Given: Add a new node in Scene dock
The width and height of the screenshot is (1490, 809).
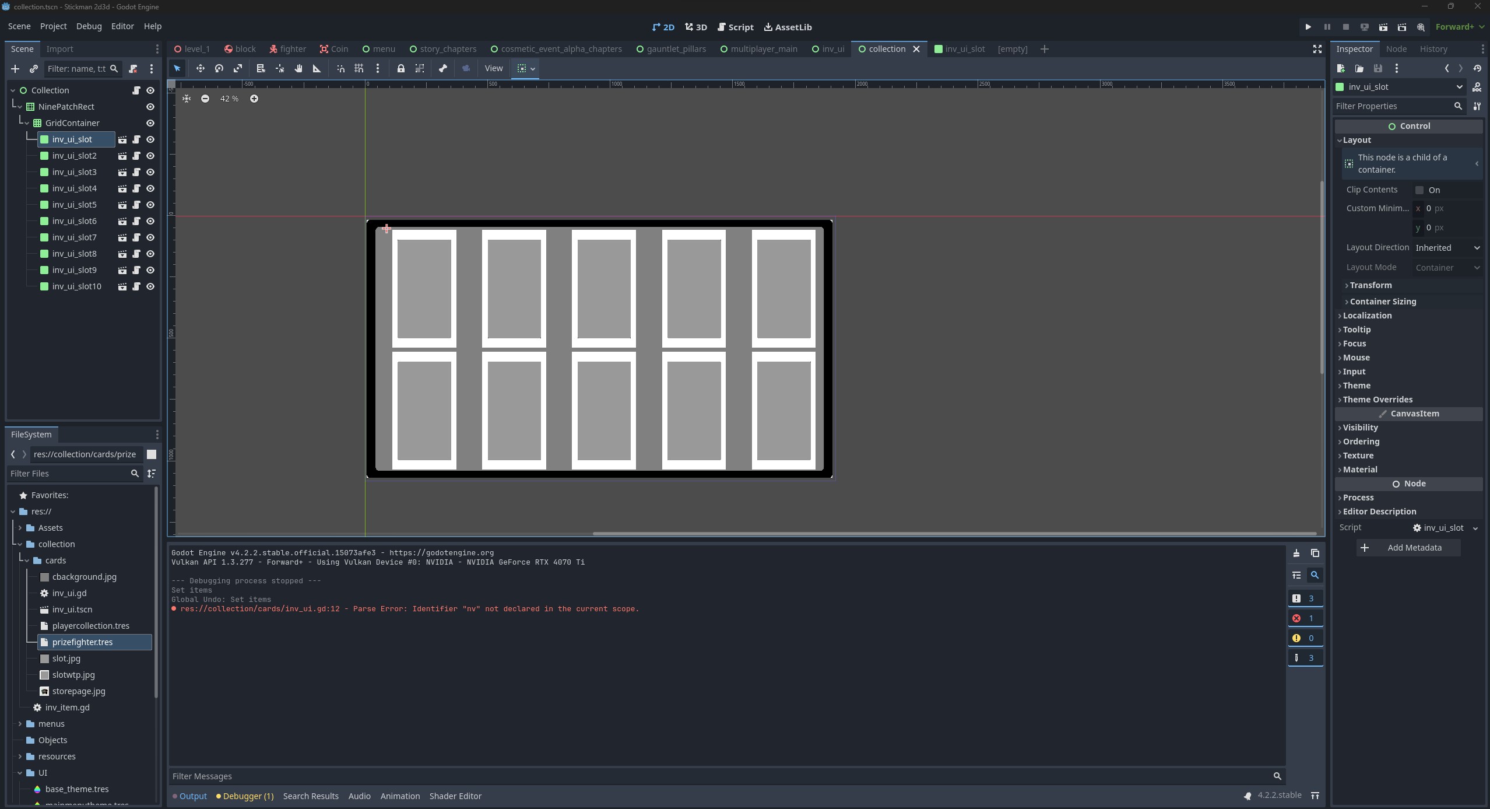Looking at the screenshot, I should pyautogui.click(x=15, y=69).
